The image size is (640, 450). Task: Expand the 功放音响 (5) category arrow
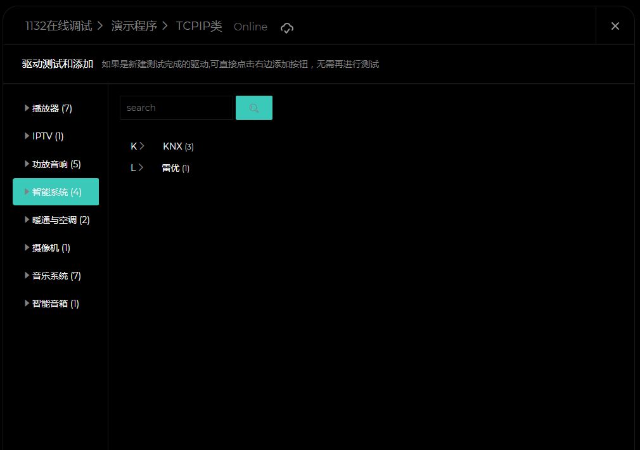click(x=27, y=164)
